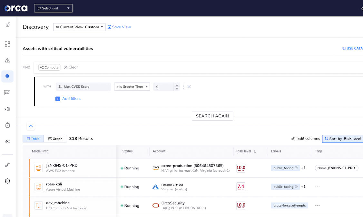Open the settings gear in sidebar
The height and width of the screenshot is (217, 363).
click(x=7, y=181)
